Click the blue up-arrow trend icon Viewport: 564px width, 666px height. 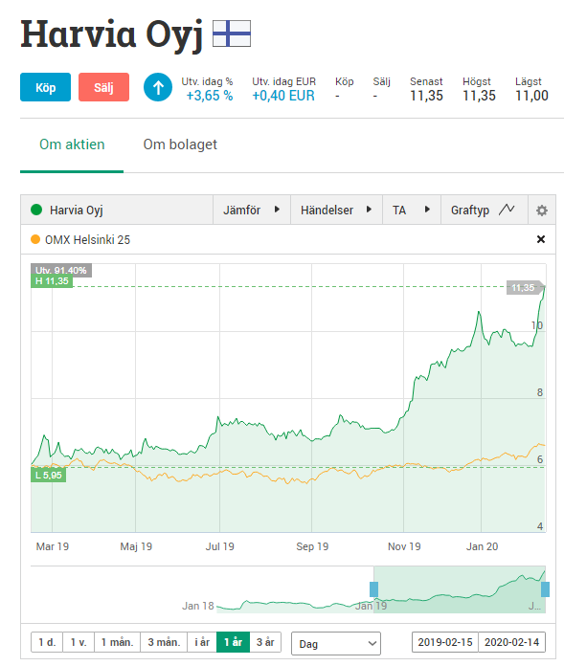point(158,87)
